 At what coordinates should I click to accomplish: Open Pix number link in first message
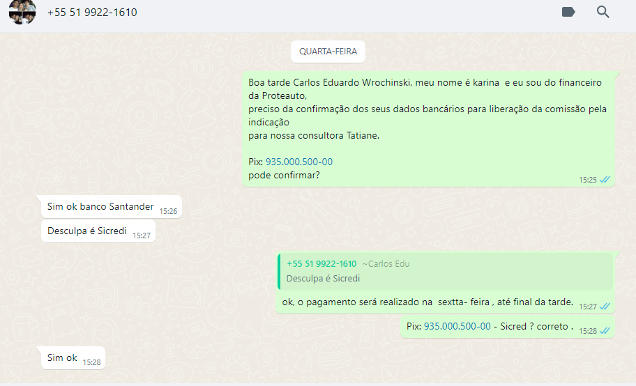click(298, 162)
